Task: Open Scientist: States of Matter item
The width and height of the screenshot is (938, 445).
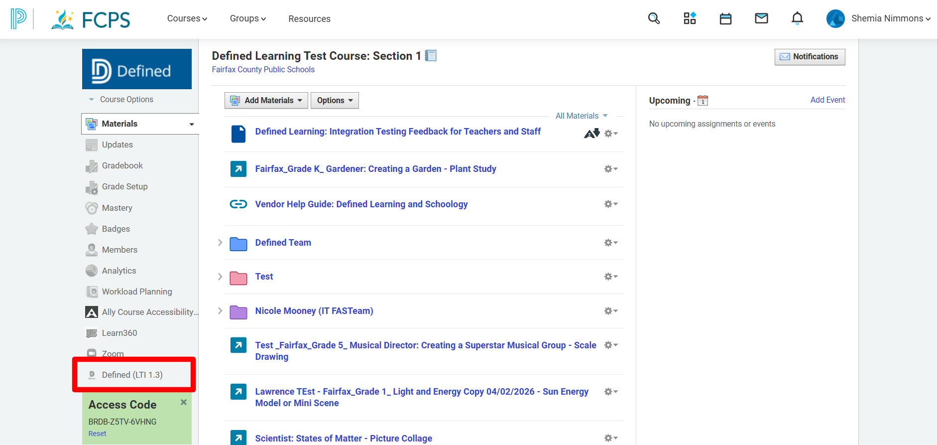Action: pos(344,439)
